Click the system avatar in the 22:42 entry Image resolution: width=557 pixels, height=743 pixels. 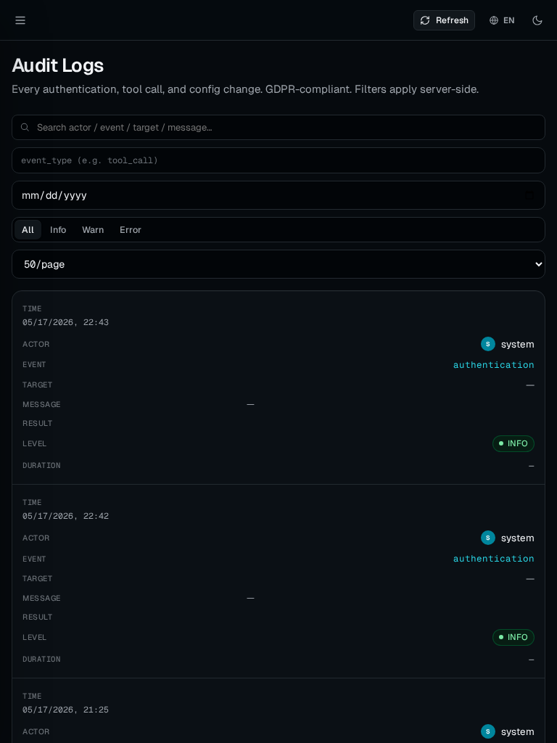pyautogui.click(x=488, y=538)
